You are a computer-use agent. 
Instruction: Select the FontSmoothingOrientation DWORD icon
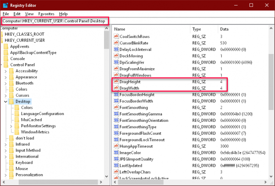116,120
